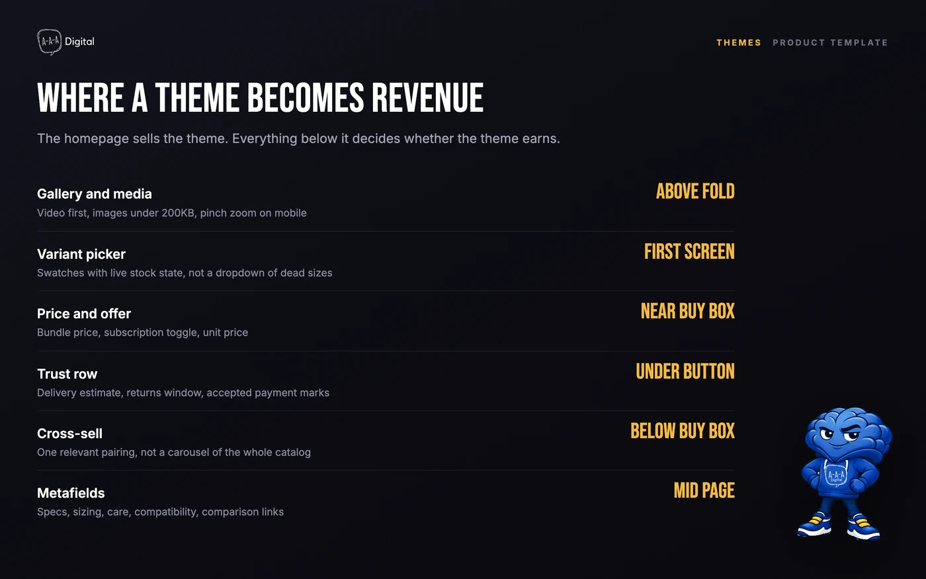This screenshot has width=926, height=579.
Task: Open the PRODUCT TEMPLATE navigation item
Action: coord(830,42)
